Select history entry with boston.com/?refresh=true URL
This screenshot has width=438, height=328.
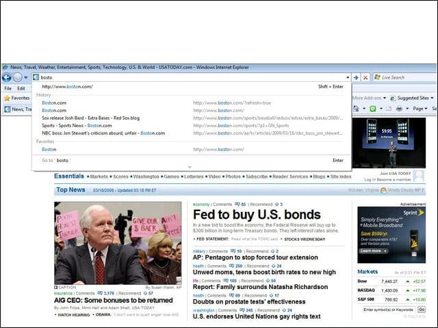tap(192, 103)
